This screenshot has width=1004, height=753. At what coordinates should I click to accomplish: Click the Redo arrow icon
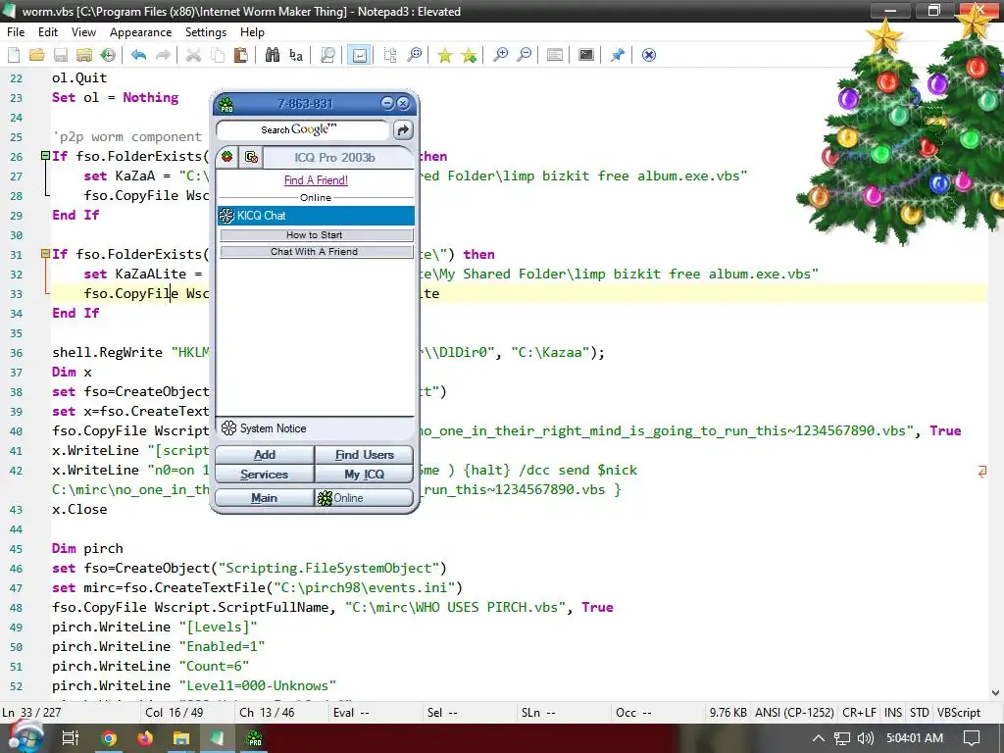pyautogui.click(x=164, y=55)
